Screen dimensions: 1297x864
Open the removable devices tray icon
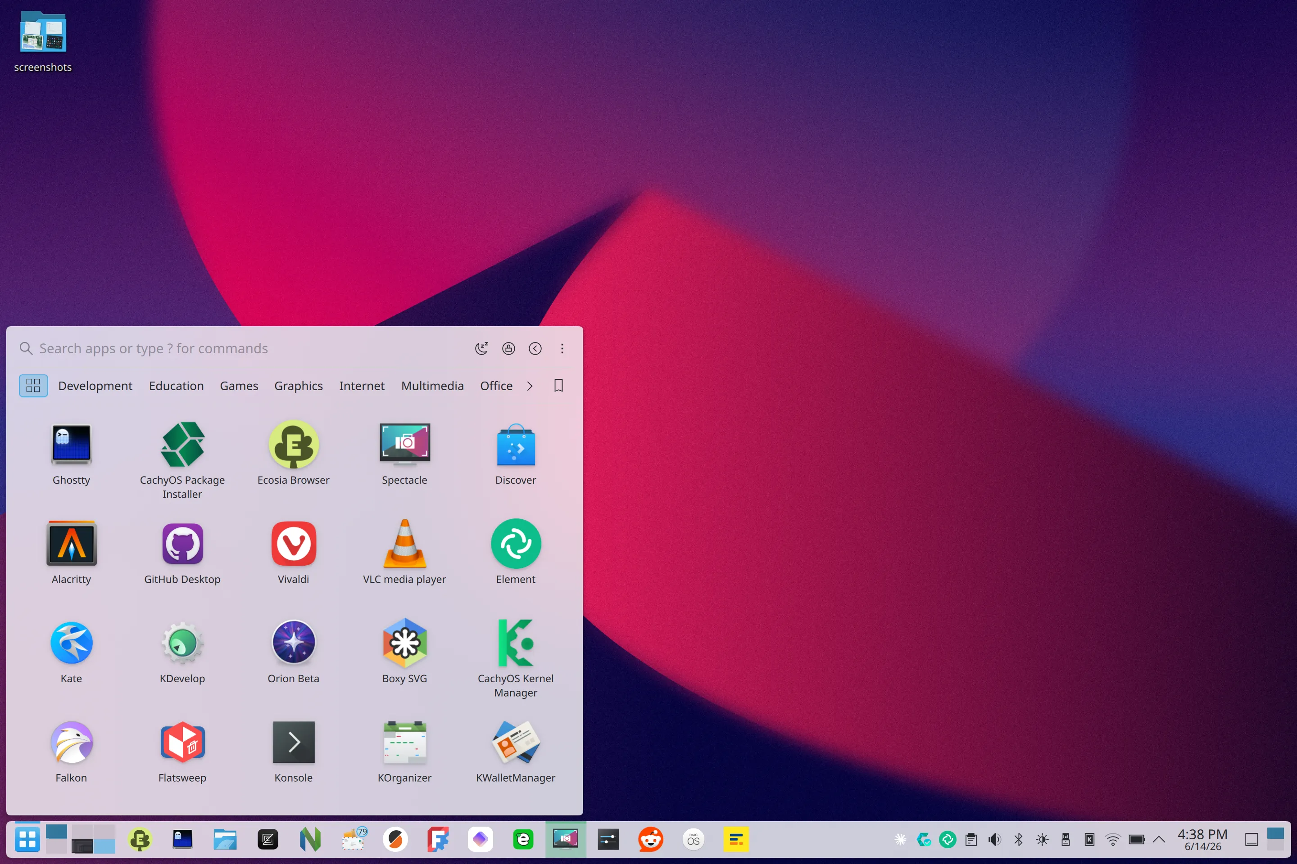coord(1066,840)
